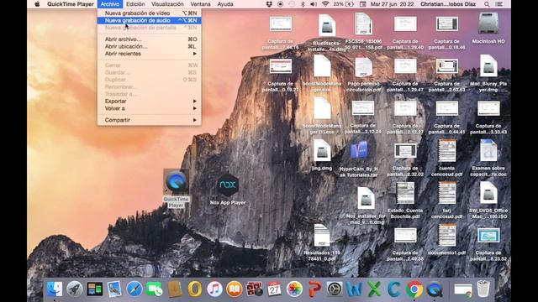Choose Nueva grabación de audio menu entry
The image size is (538, 302).
[150, 20]
